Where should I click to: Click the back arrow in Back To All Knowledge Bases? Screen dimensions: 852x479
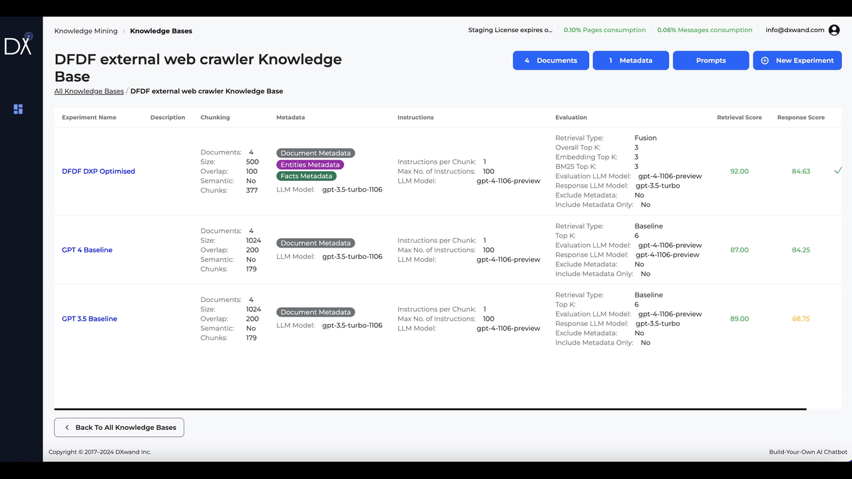67,428
